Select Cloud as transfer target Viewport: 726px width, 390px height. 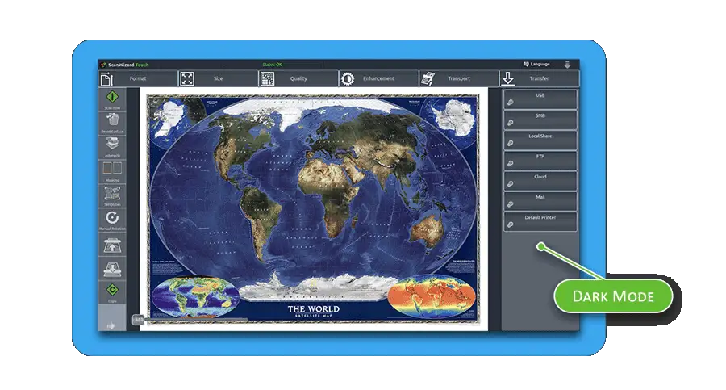click(x=540, y=181)
